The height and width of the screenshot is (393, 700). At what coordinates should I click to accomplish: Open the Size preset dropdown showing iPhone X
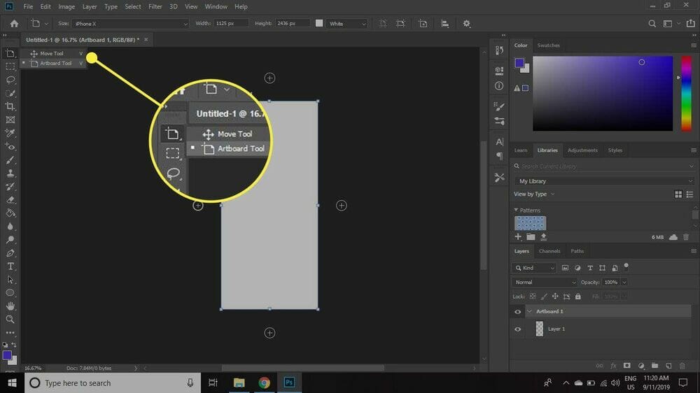[129, 24]
